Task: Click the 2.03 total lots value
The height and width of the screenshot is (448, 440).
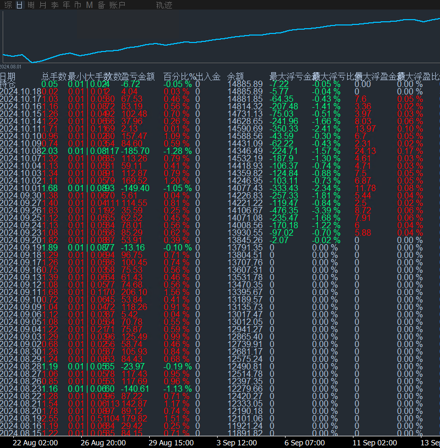Action: pyautogui.click(x=50, y=151)
